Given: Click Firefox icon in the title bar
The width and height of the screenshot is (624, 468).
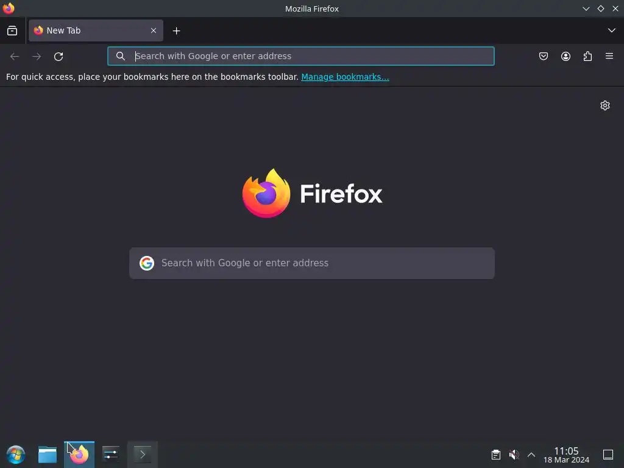Looking at the screenshot, I should click(9, 9).
